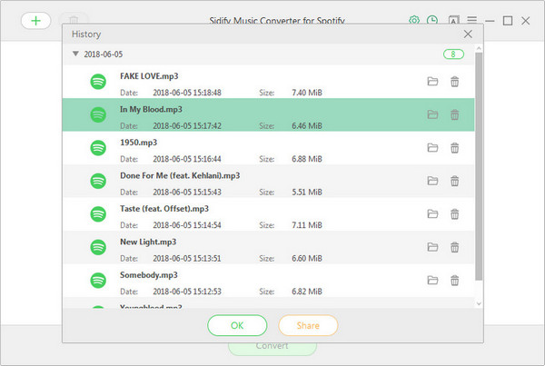Click the history list scrollbar thumb
Image resolution: width=545 pixels, height=366 pixels.
coord(479,166)
